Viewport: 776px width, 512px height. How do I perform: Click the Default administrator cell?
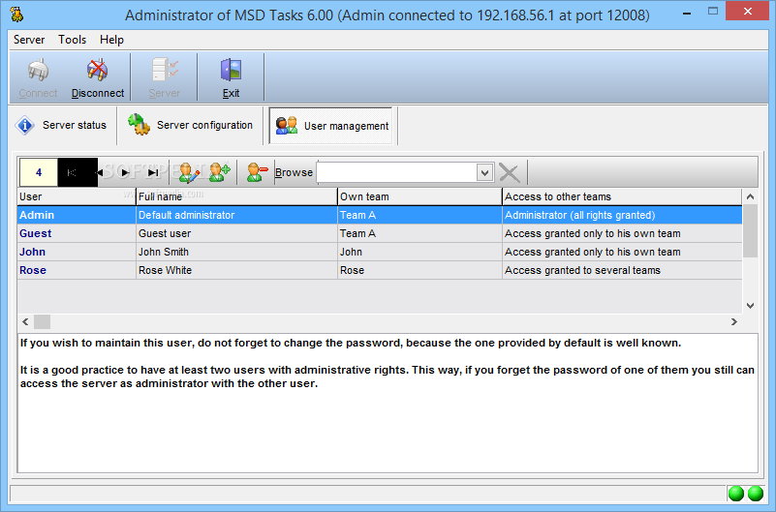tap(236, 215)
